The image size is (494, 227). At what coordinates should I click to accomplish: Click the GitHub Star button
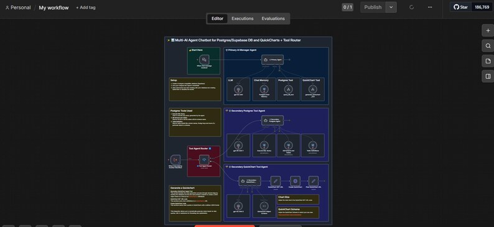pos(460,7)
